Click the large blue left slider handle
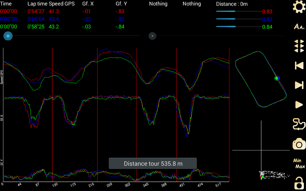306x191 pixels. pos(8,36)
